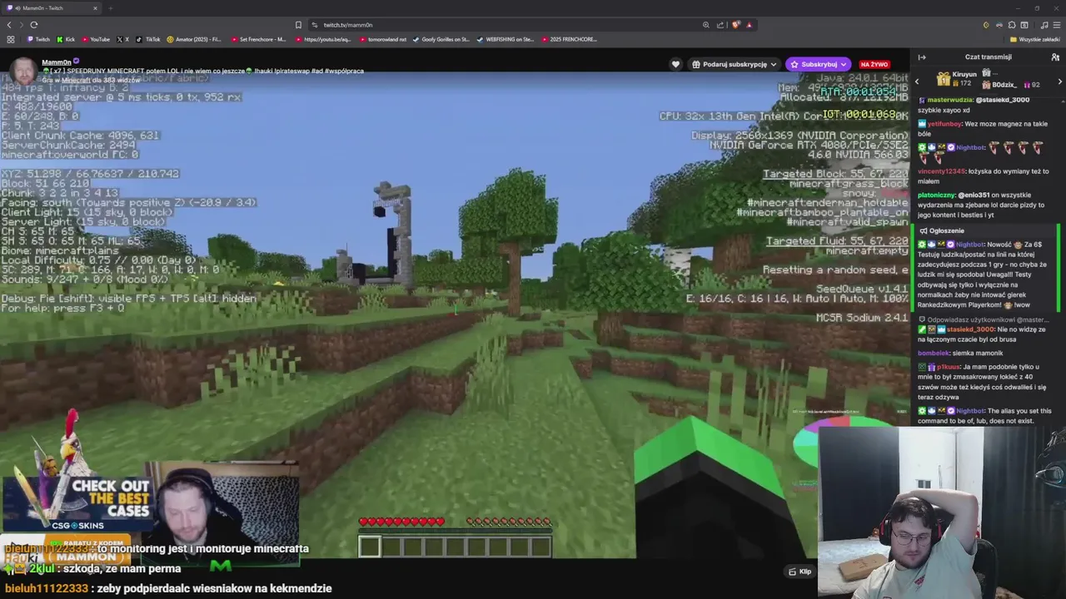The height and width of the screenshot is (599, 1066).
Task: Open the sidebar panel toolbar icon
Action: point(1024,25)
